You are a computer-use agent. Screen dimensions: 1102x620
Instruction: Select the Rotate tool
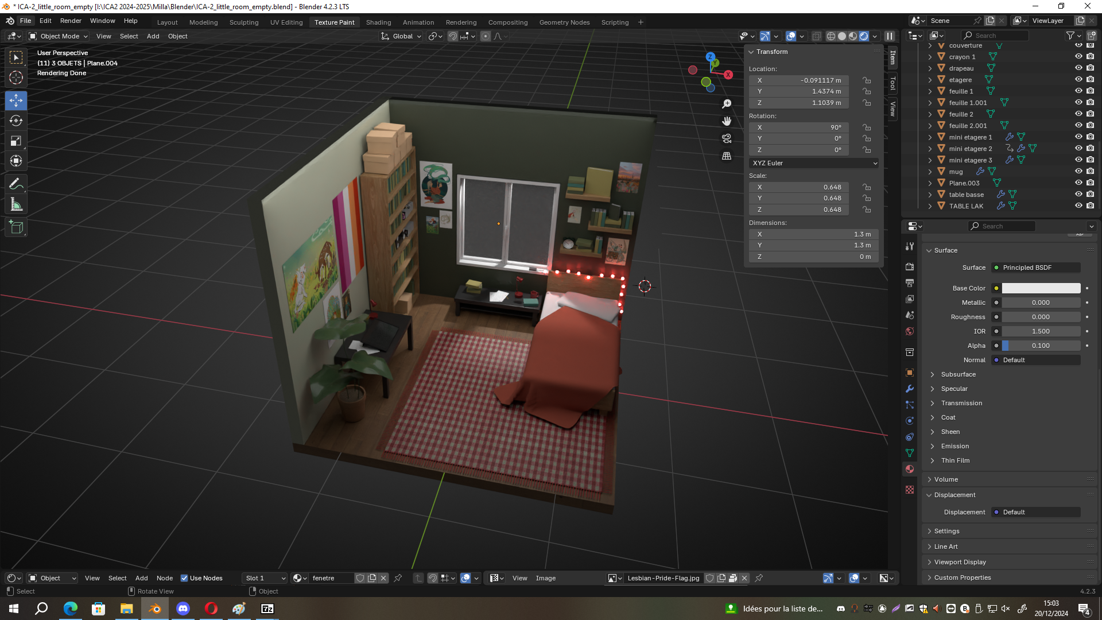[16, 121]
